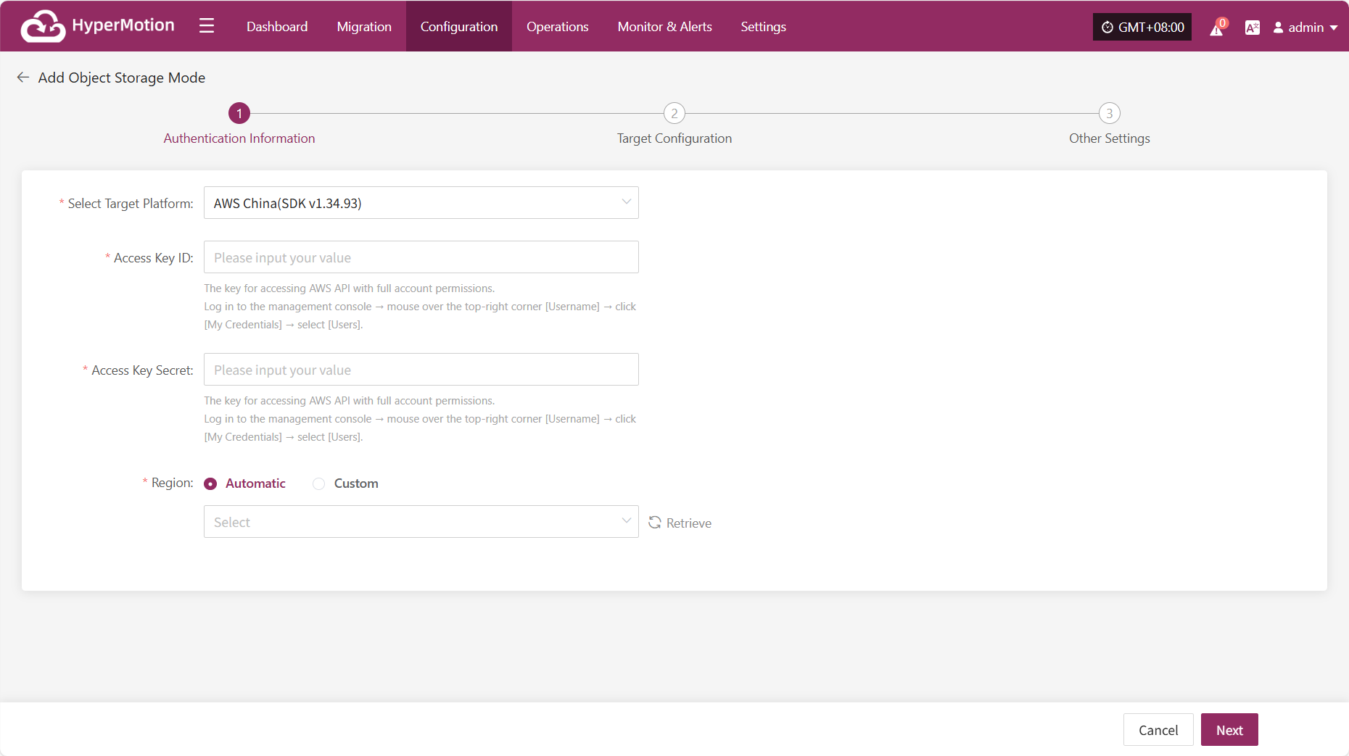Screen dimensions: 1349x756
Task: Click the Access Key Secret field
Action: pyautogui.click(x=421, y=370)
